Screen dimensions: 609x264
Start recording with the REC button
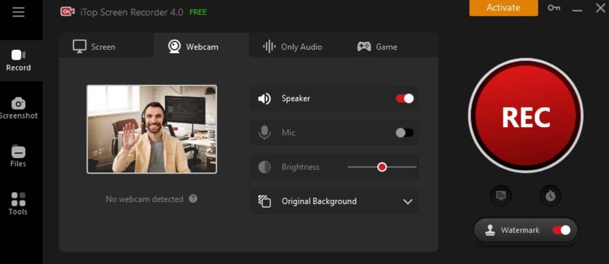[x=526, y=116]
